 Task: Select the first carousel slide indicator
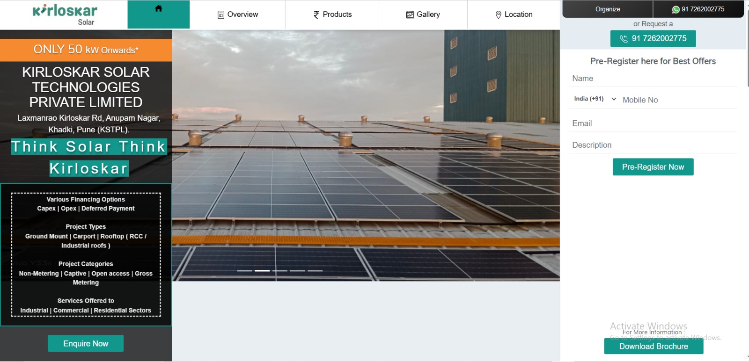(244, 270)
